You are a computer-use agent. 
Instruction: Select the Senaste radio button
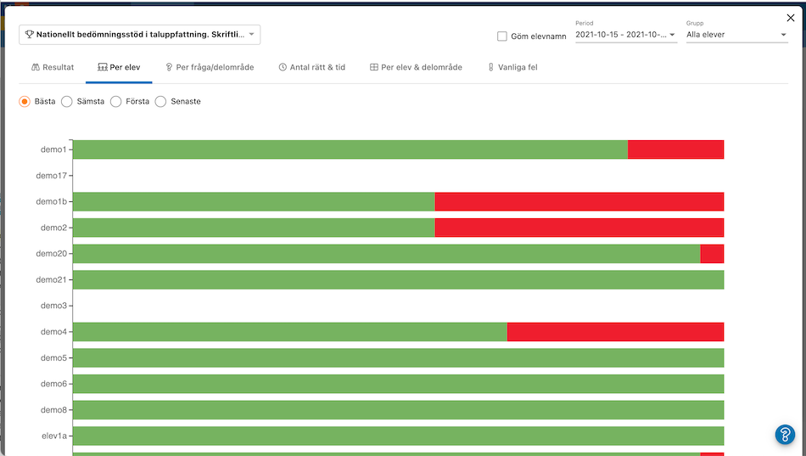point(160,101)
